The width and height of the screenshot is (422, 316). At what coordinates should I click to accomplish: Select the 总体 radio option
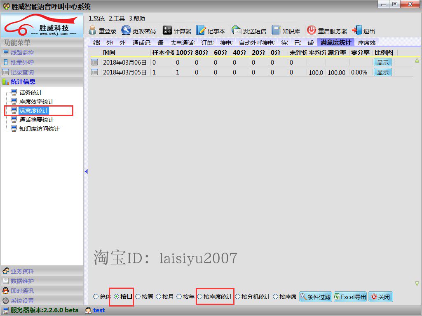[x=102, y=297]
